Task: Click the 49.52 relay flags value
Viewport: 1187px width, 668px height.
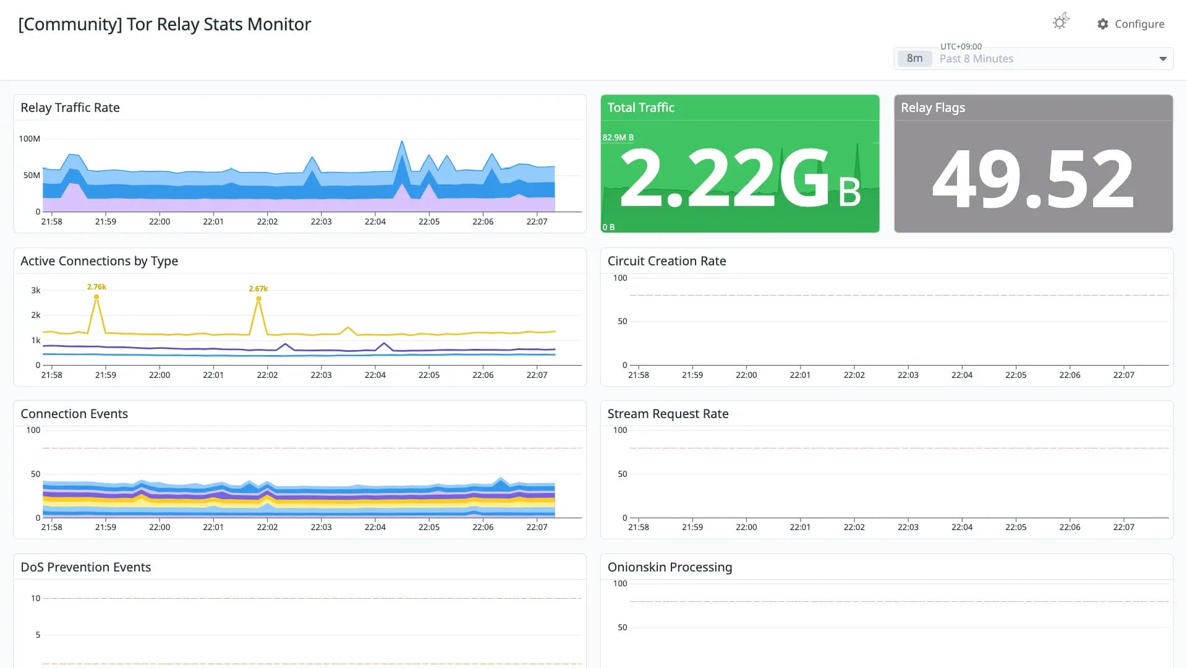Action: pyautogui.click(x=1033, y=179)
